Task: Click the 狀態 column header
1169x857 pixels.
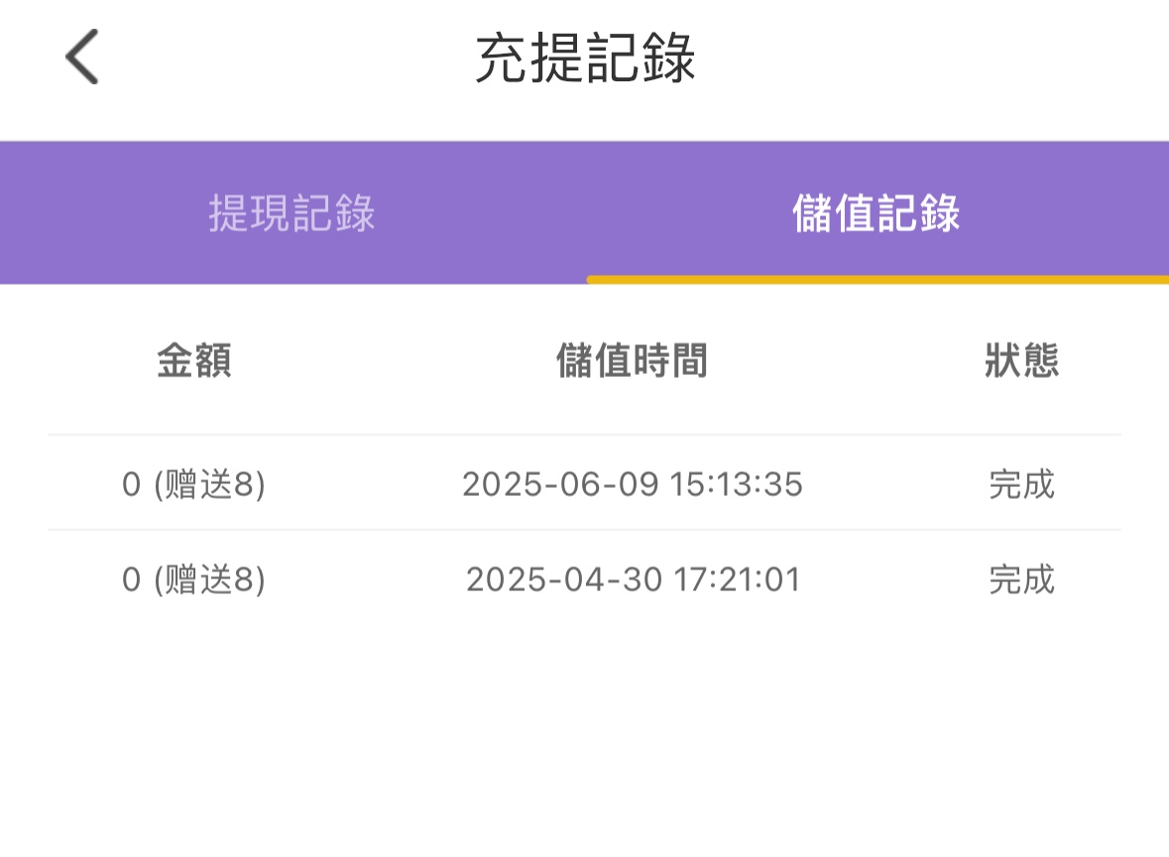Action: coord(1021,361)
